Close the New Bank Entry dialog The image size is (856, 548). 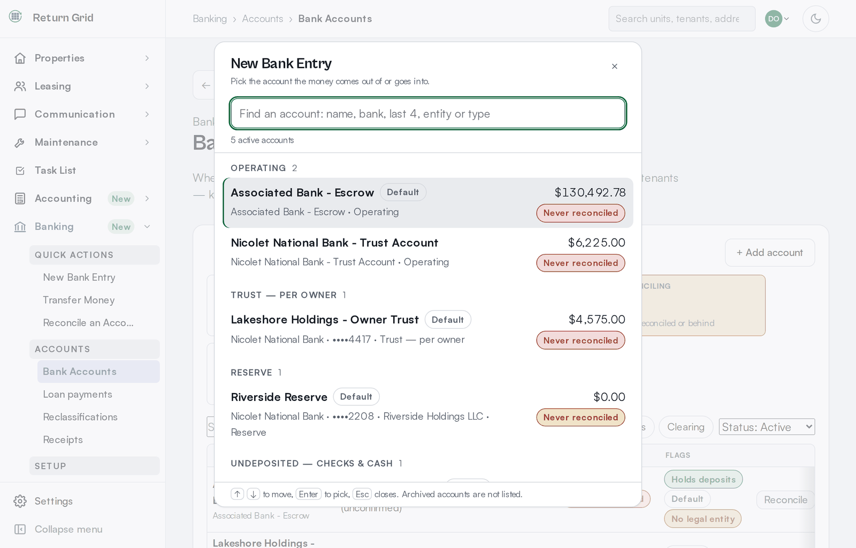[x=615, y=66]
